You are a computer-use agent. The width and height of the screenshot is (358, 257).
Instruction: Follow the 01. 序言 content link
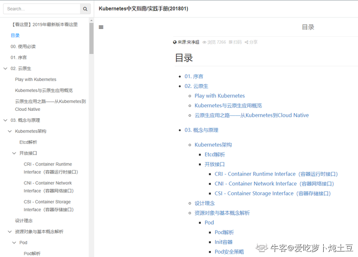[x=194, y=77]
